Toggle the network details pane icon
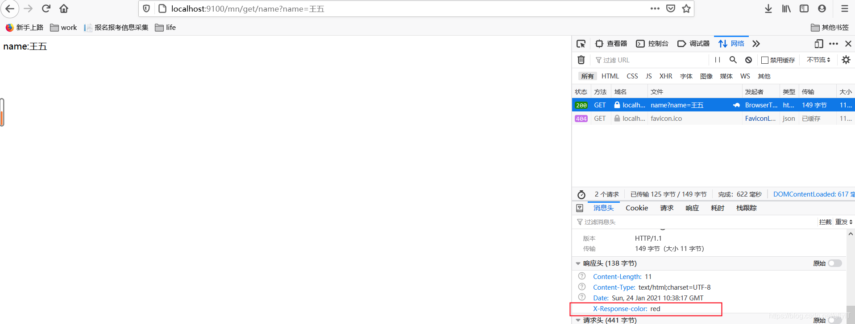 pos(580,208)
